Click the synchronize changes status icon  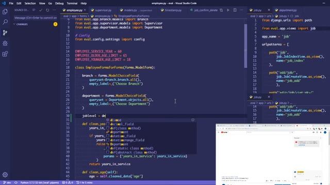(16, 183)
